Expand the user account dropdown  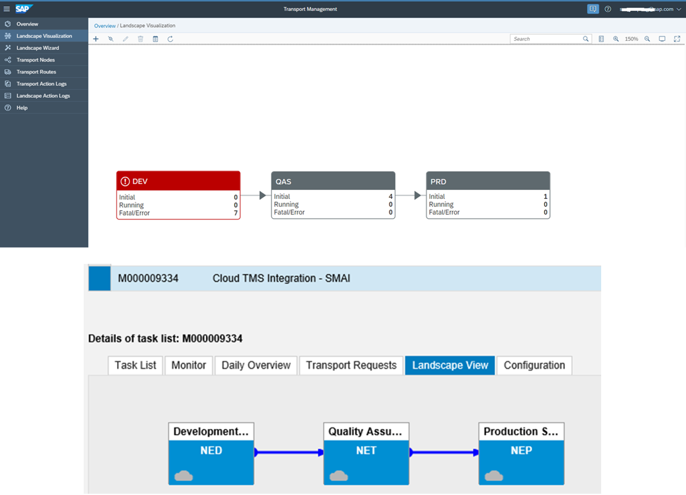pyautogui.click(x=679, y=9)
